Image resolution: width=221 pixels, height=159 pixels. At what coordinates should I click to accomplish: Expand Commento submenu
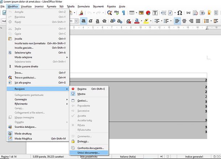[38, 99]
